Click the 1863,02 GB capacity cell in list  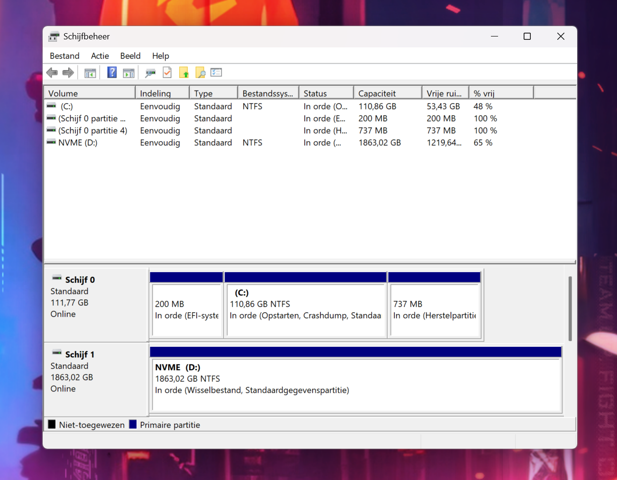click(x=380, y=143)
